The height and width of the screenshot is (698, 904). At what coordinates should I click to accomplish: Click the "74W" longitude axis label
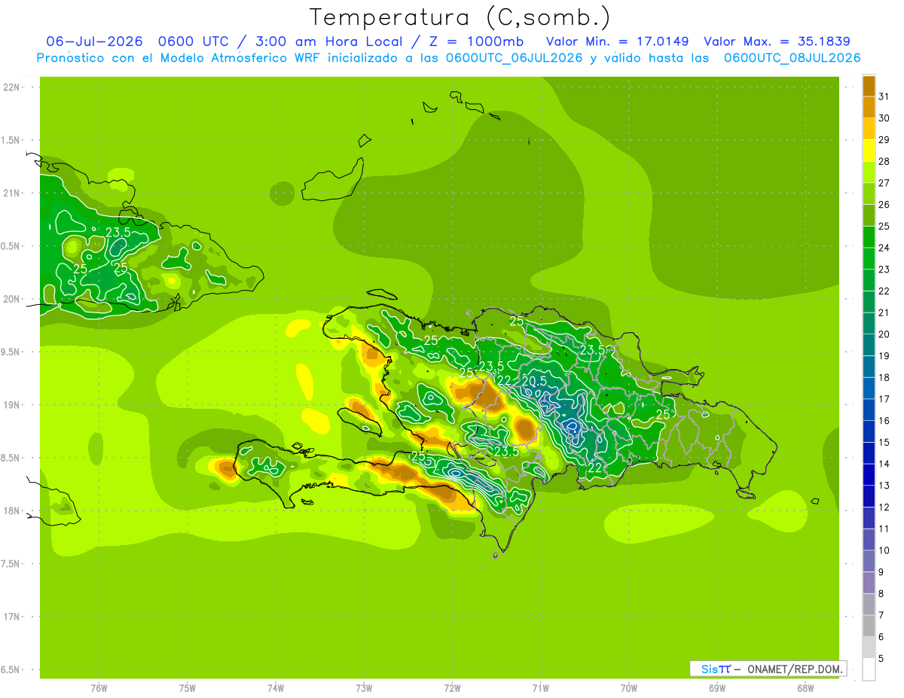pyautogui.click(x=276, y=688)
